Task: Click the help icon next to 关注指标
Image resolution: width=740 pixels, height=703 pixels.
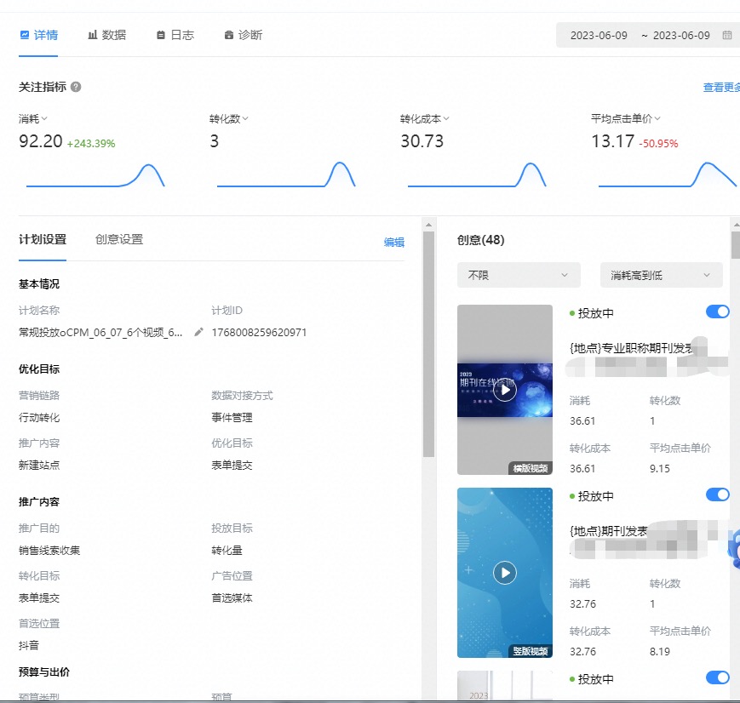Action: tap(76, 87)
